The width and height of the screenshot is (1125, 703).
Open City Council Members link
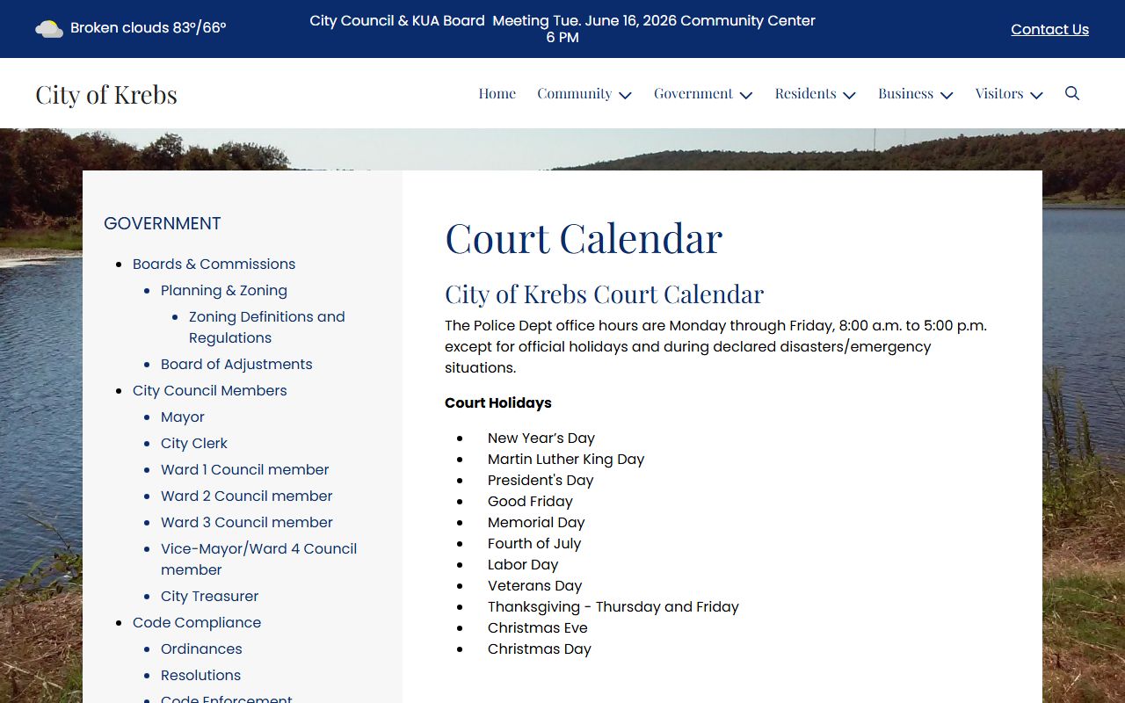tap(210, 390)
